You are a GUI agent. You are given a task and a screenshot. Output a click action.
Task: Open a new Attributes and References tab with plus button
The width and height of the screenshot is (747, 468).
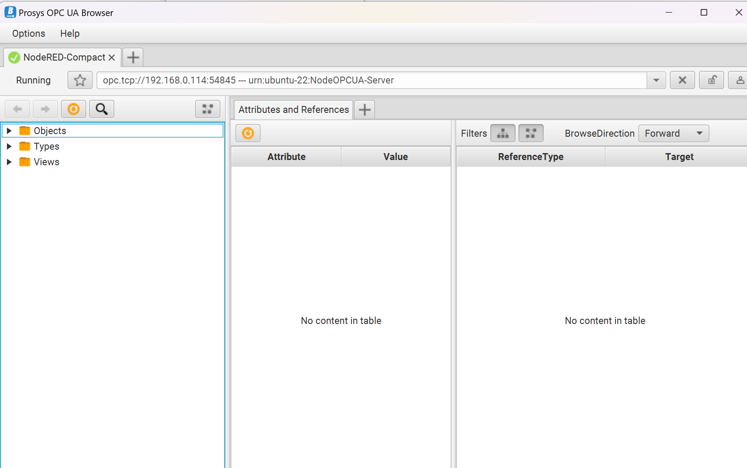click(x=364, y=109)
